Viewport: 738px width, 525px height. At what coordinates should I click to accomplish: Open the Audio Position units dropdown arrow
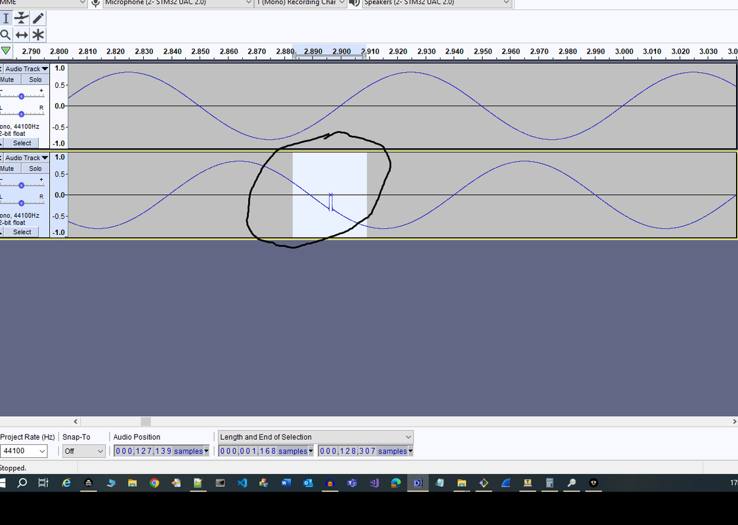(206, 451)
